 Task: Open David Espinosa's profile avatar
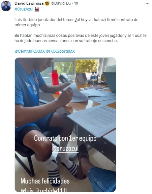click(6, 6)
